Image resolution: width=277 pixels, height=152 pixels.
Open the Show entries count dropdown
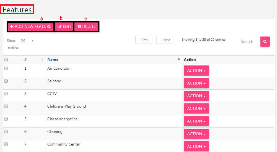[x=26, y=41]
